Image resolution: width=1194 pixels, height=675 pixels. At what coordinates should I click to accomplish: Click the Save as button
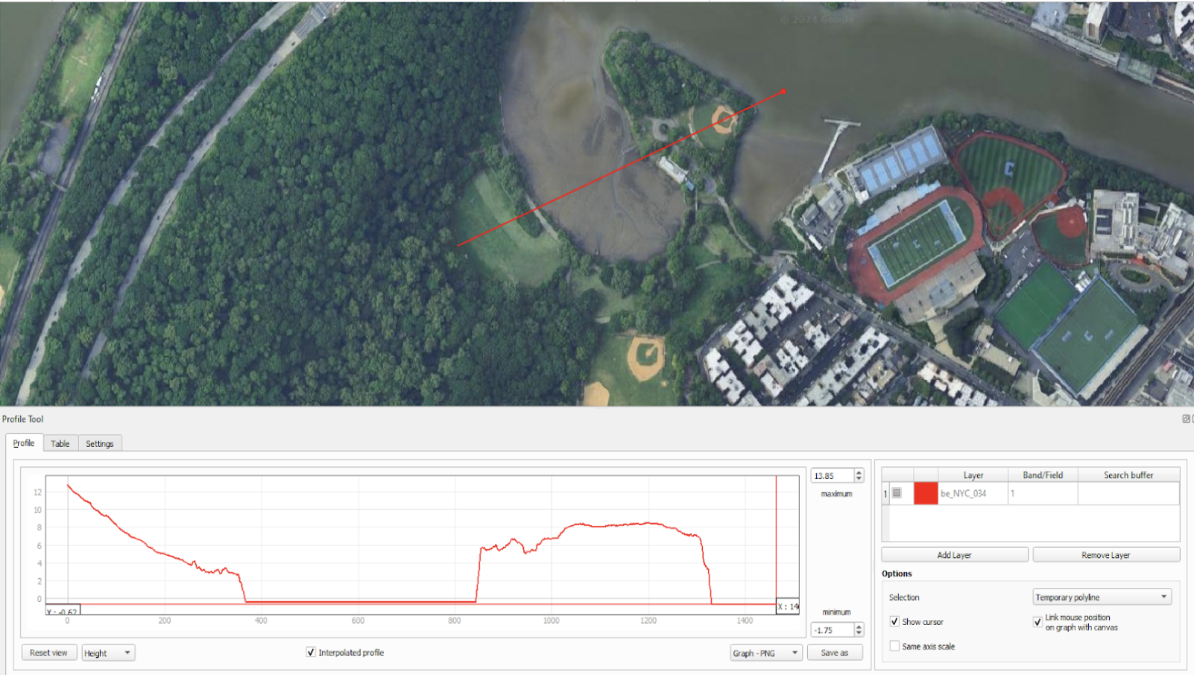835,653
